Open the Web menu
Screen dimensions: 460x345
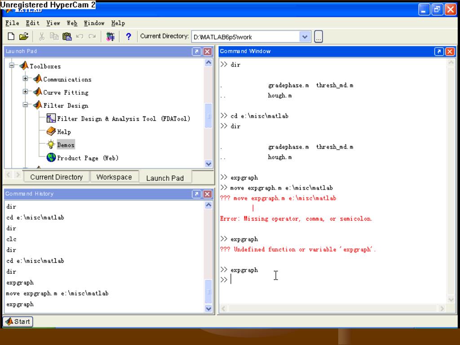[x=72, y=23]
